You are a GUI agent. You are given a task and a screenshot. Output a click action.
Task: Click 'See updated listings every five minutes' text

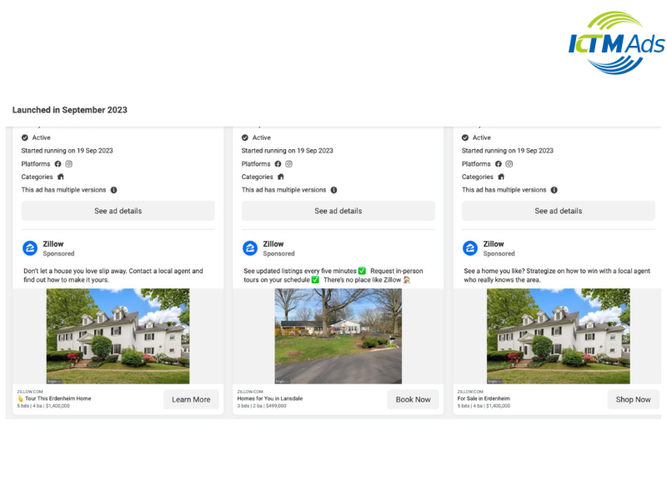tap(300, 272)
